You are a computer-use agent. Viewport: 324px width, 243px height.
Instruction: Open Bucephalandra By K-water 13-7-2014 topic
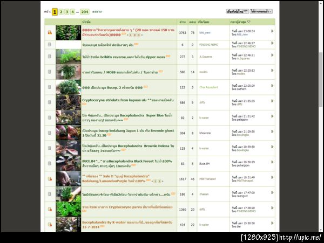point(127,225)
